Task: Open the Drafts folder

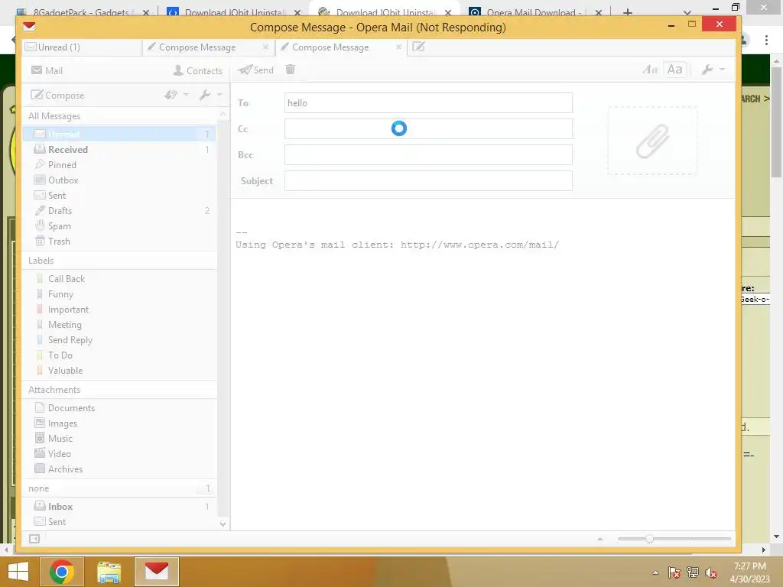Action: (119, 211)
